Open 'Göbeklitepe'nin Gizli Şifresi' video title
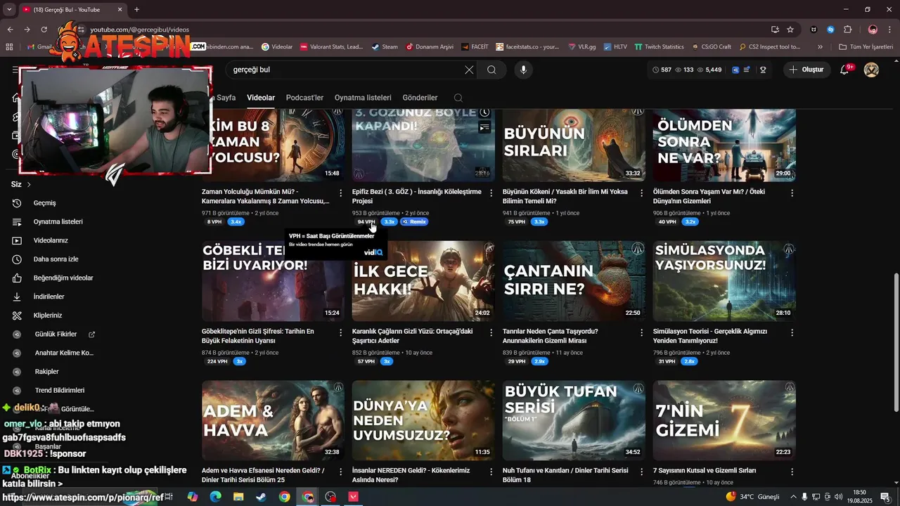This screenshot has width=900, height=506. 258,336
